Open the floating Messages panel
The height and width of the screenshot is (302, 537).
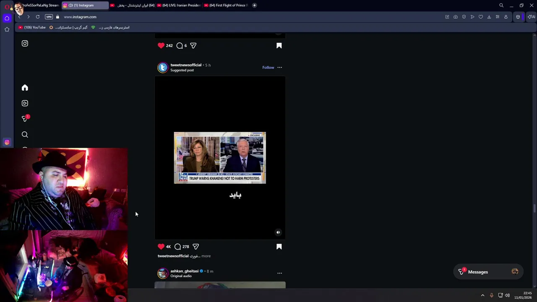point(489,272)
